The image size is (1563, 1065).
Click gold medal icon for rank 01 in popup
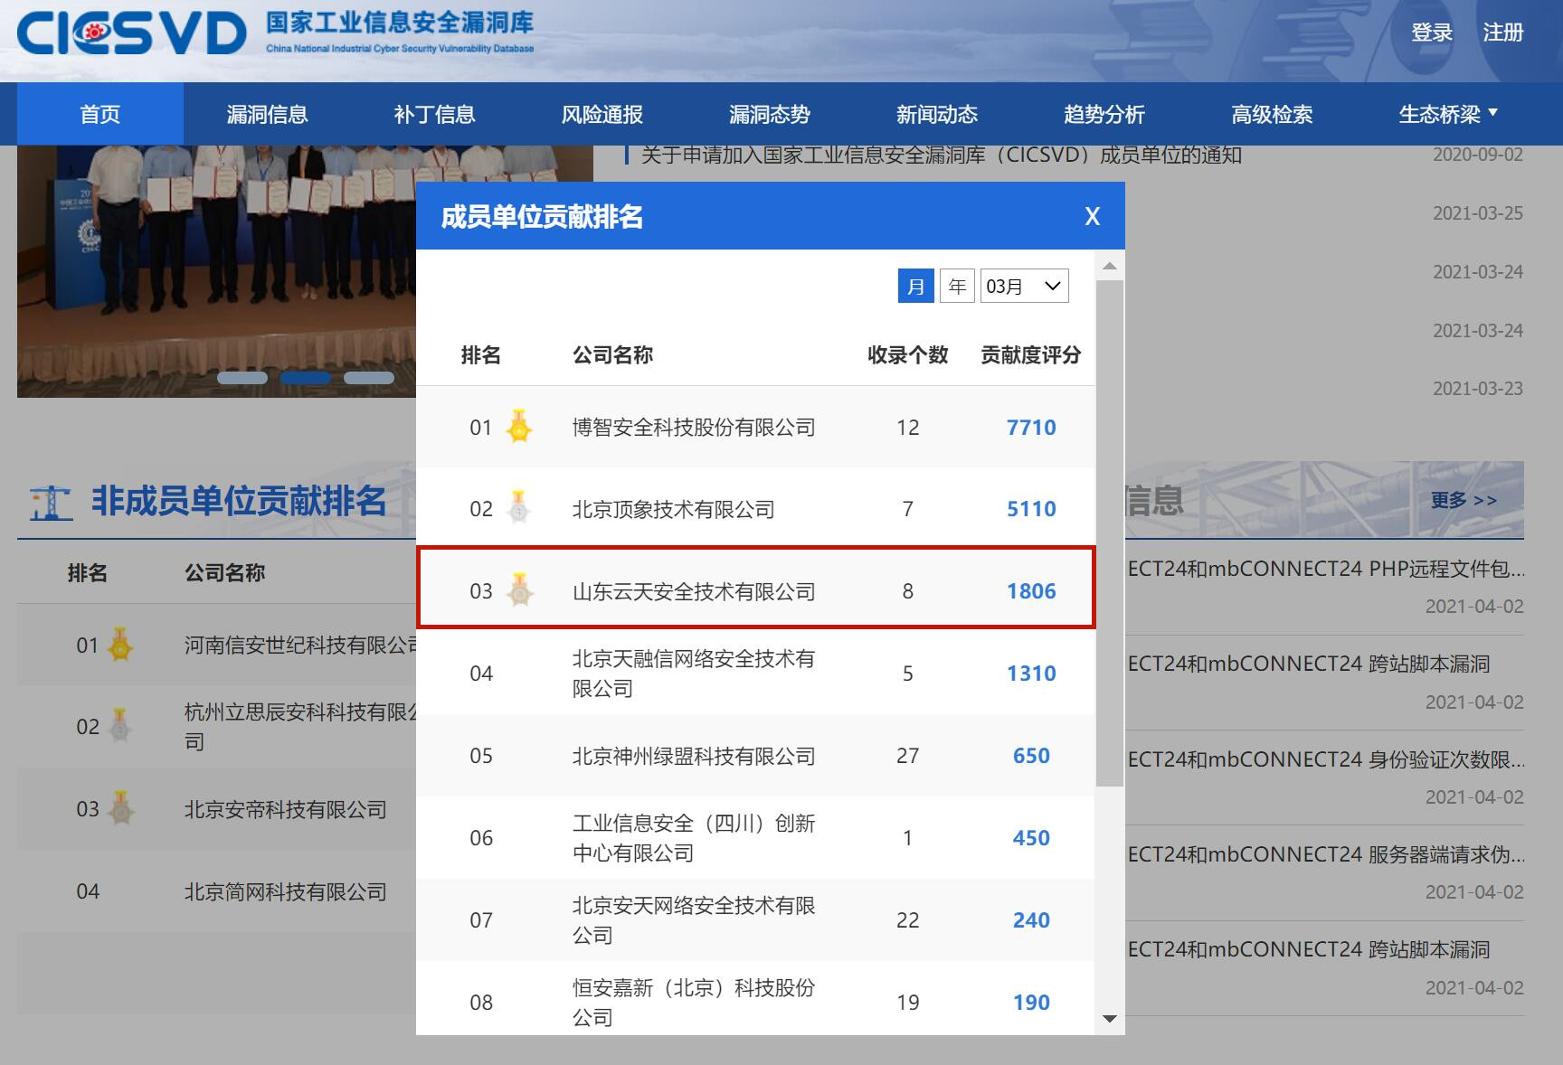pos(519,427)
